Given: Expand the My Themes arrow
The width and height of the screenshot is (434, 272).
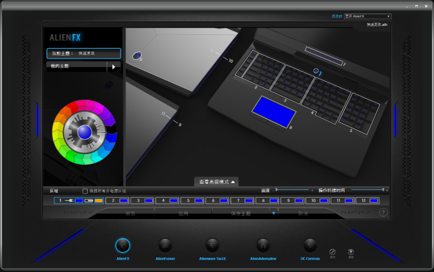Looking at the screenshot, I should (113, 67).
